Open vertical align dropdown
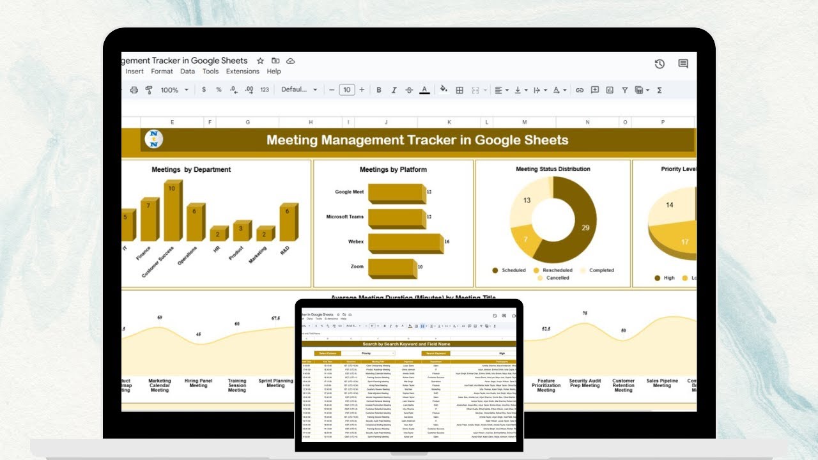Viewport: 818px width, 460px height. pos(521,90)
